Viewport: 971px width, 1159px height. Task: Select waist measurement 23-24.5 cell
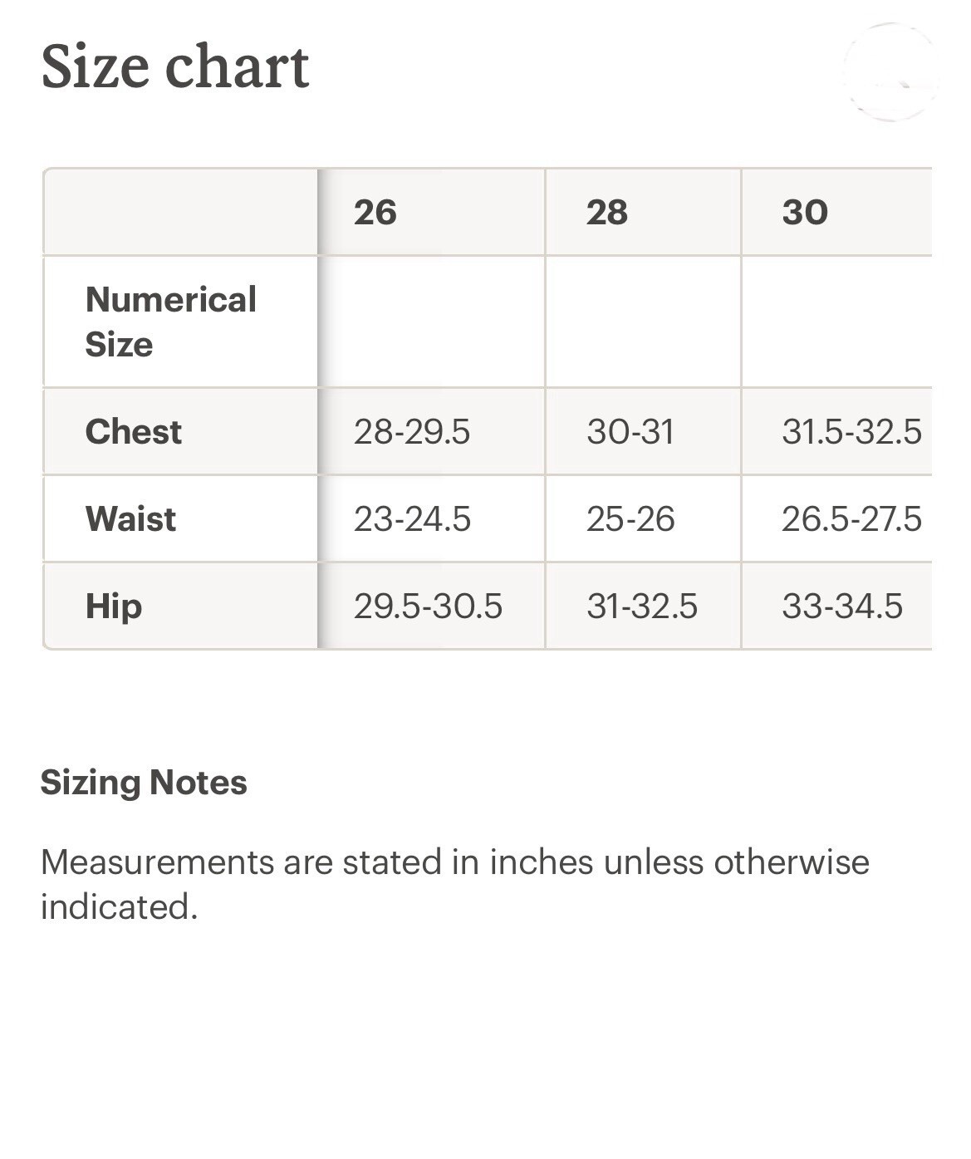[431, 519]
